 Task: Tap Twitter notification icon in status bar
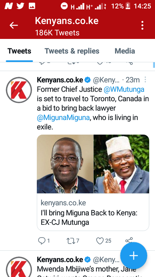tap(21, 6)
